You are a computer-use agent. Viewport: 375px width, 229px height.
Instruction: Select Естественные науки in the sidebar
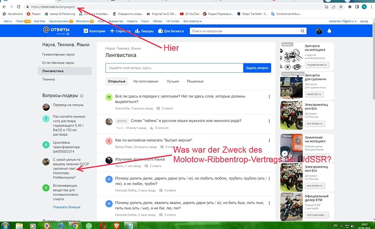pos(58,63)
